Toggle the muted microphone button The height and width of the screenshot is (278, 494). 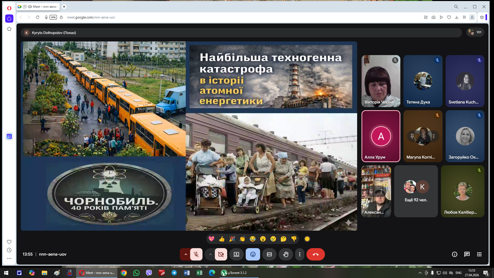[196, 254]
